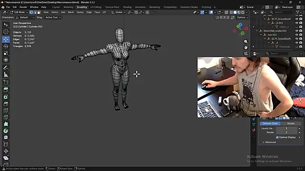305x171 pixels.
Task: Switch to solid viewport shading
Action: (235, 12)
